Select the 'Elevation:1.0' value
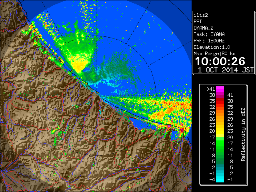The height and width of the screenshot is (192, 256). [212, 47]
